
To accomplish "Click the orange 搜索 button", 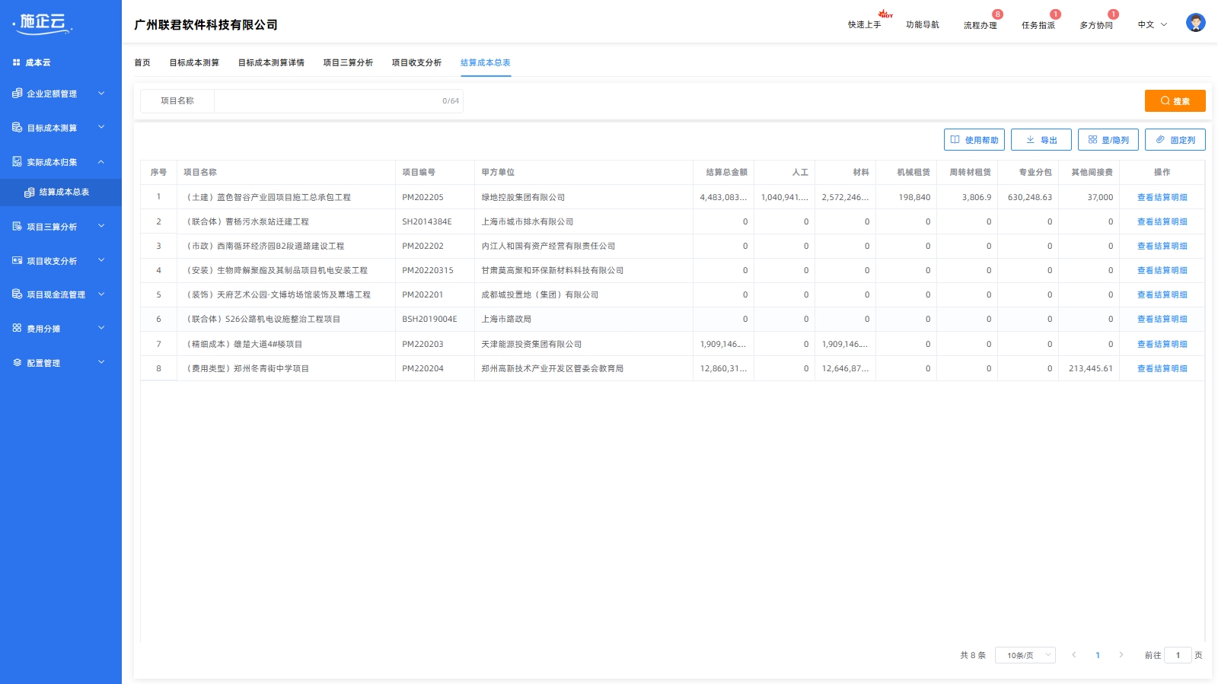I will [1175, 101].
